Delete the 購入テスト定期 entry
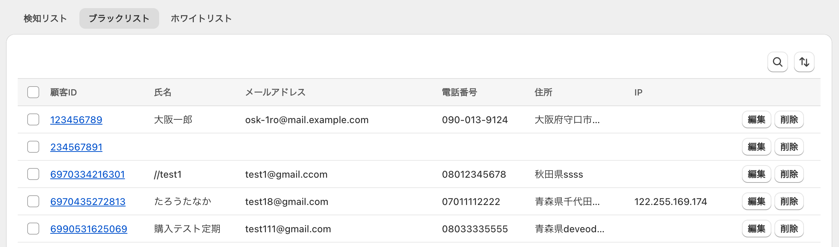 coord(789,229)
